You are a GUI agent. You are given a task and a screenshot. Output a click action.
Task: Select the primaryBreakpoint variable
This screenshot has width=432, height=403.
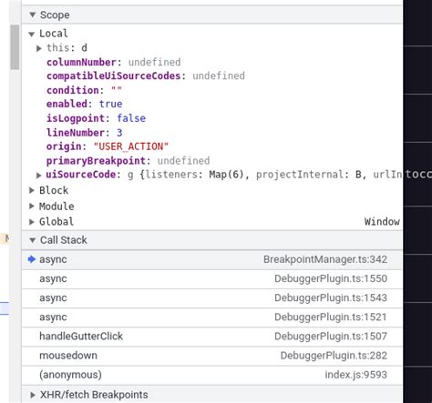[x=96, y=161]
